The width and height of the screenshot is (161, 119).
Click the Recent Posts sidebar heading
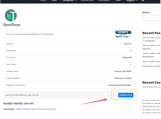pos(151,33)
